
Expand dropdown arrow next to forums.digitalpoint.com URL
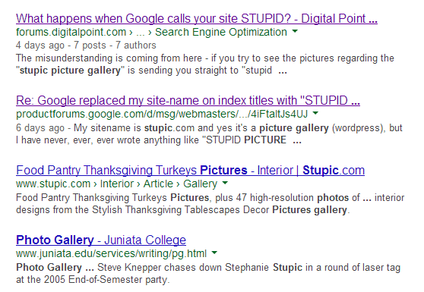[x=295, y=31]
